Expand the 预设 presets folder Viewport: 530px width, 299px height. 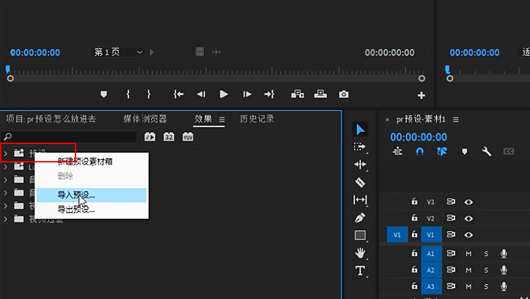point(5,154)
